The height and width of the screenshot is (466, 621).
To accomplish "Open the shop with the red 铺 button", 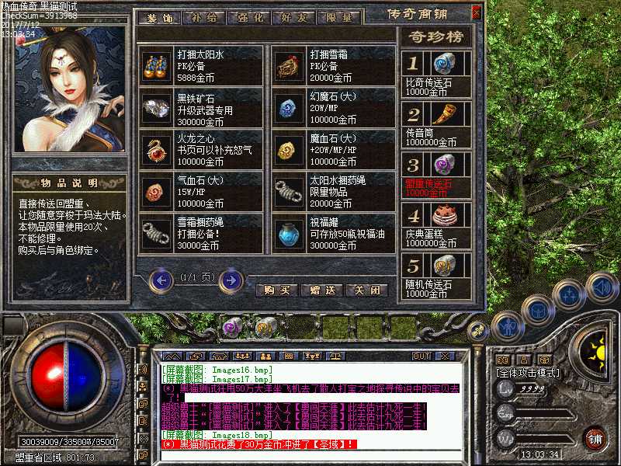I will (595, 439).
